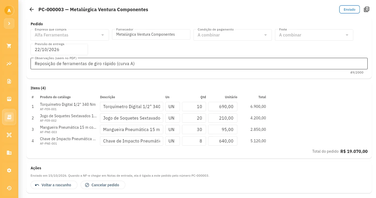
Task: Click the unit price field showing 95,00
Action: 223,129
